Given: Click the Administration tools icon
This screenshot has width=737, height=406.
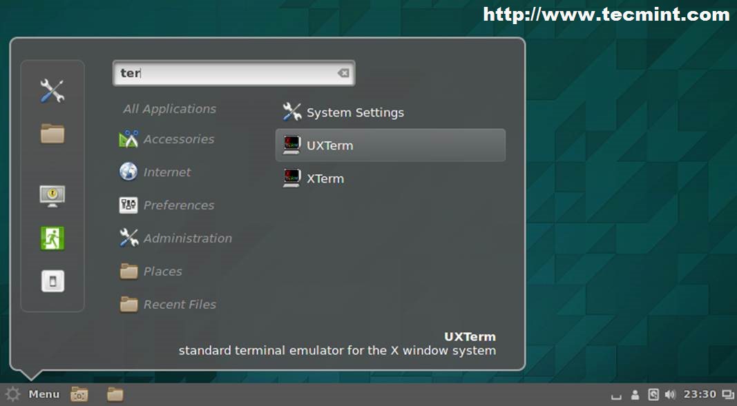Looking at the screenshot, I should [128, 238].
